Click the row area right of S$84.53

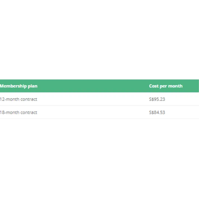(x=182, y=112)
